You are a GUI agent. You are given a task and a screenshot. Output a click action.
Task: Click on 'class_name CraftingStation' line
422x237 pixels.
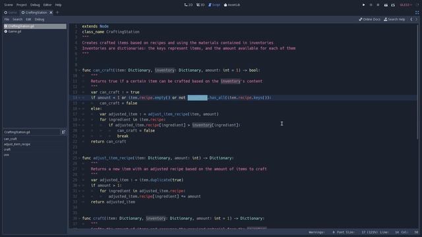click(111, 32)
